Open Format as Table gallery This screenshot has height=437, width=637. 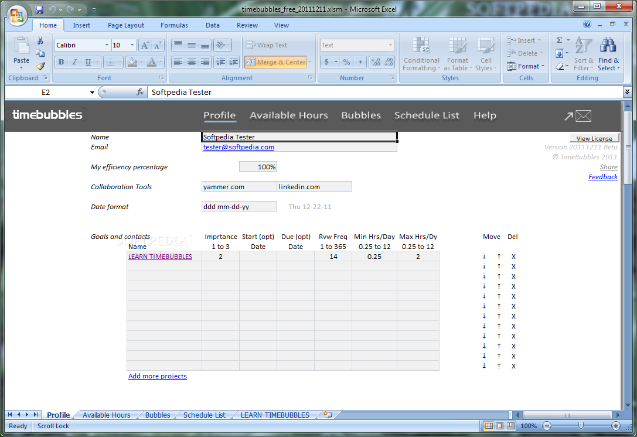coord(458,54)
